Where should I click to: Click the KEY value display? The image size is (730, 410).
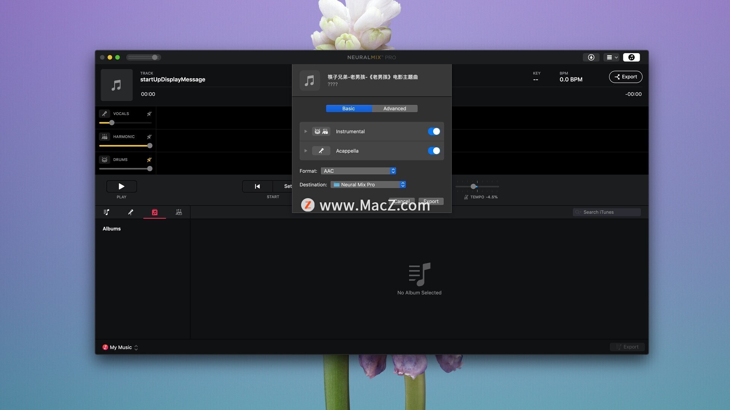tap(535, 80)
